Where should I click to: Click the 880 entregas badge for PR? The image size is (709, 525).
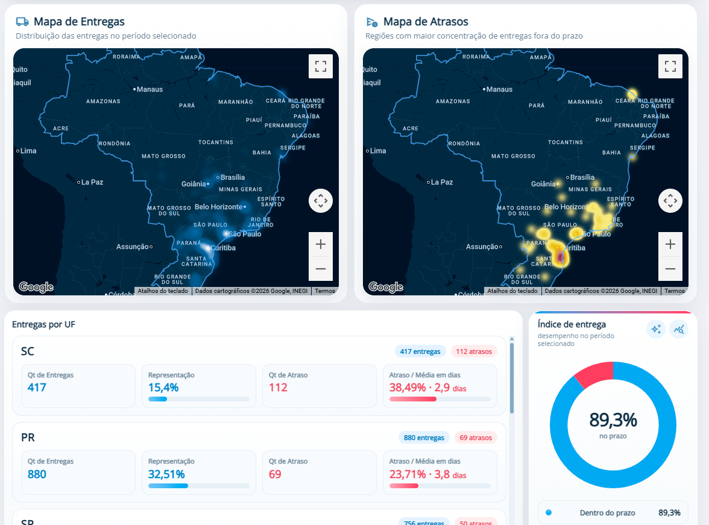click(424, 438)
